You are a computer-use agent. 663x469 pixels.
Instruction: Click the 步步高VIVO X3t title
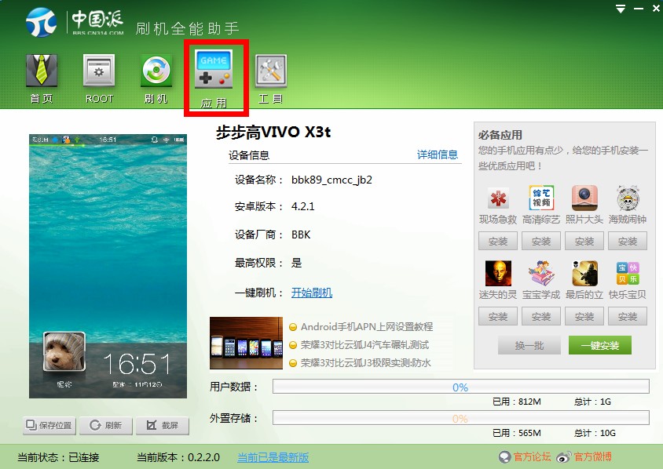tap(273, 132)
